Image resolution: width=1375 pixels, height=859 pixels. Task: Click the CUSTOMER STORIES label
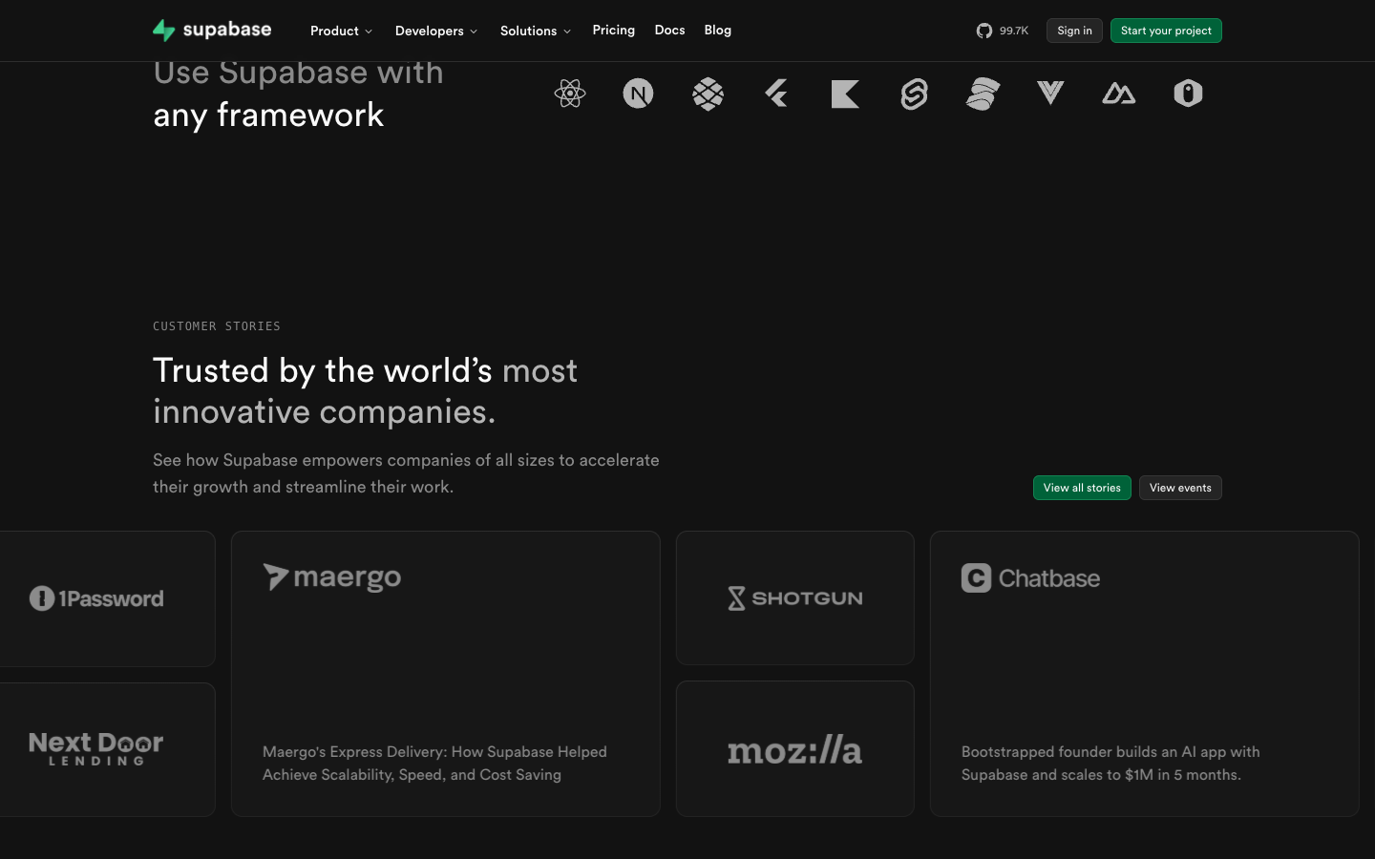(x=217, y=326)
